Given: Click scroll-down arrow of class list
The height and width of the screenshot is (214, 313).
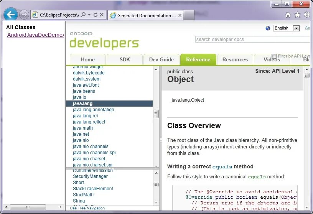Looking at the screenshot, I should pos(156,202).
